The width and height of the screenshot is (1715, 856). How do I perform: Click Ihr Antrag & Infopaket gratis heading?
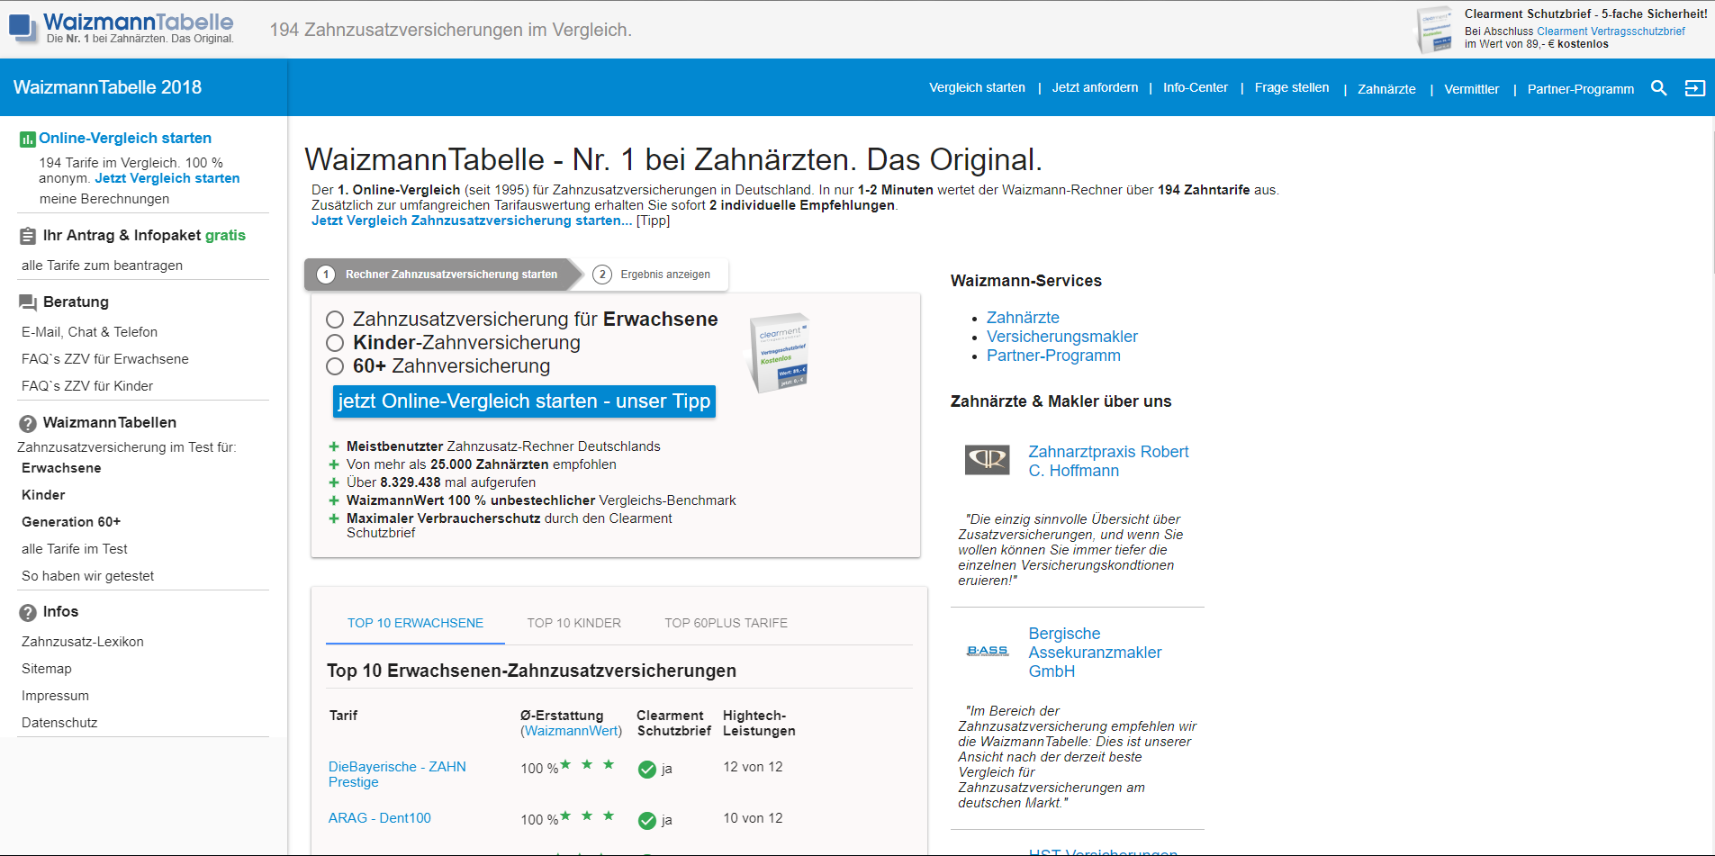144,235
